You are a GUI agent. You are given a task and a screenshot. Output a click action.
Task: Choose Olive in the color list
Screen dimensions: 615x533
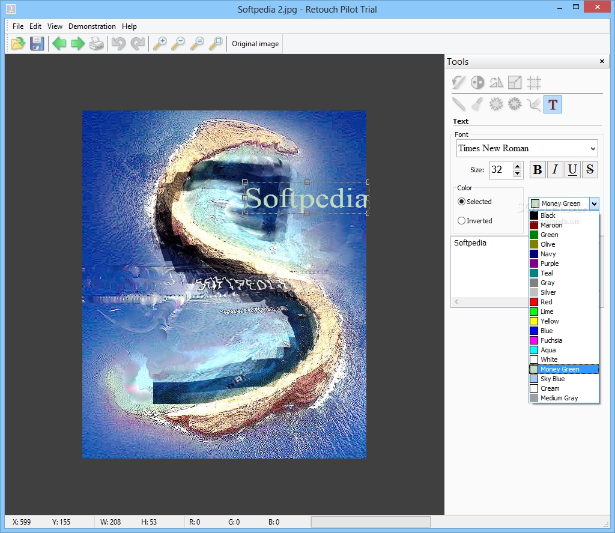[564, 244]
